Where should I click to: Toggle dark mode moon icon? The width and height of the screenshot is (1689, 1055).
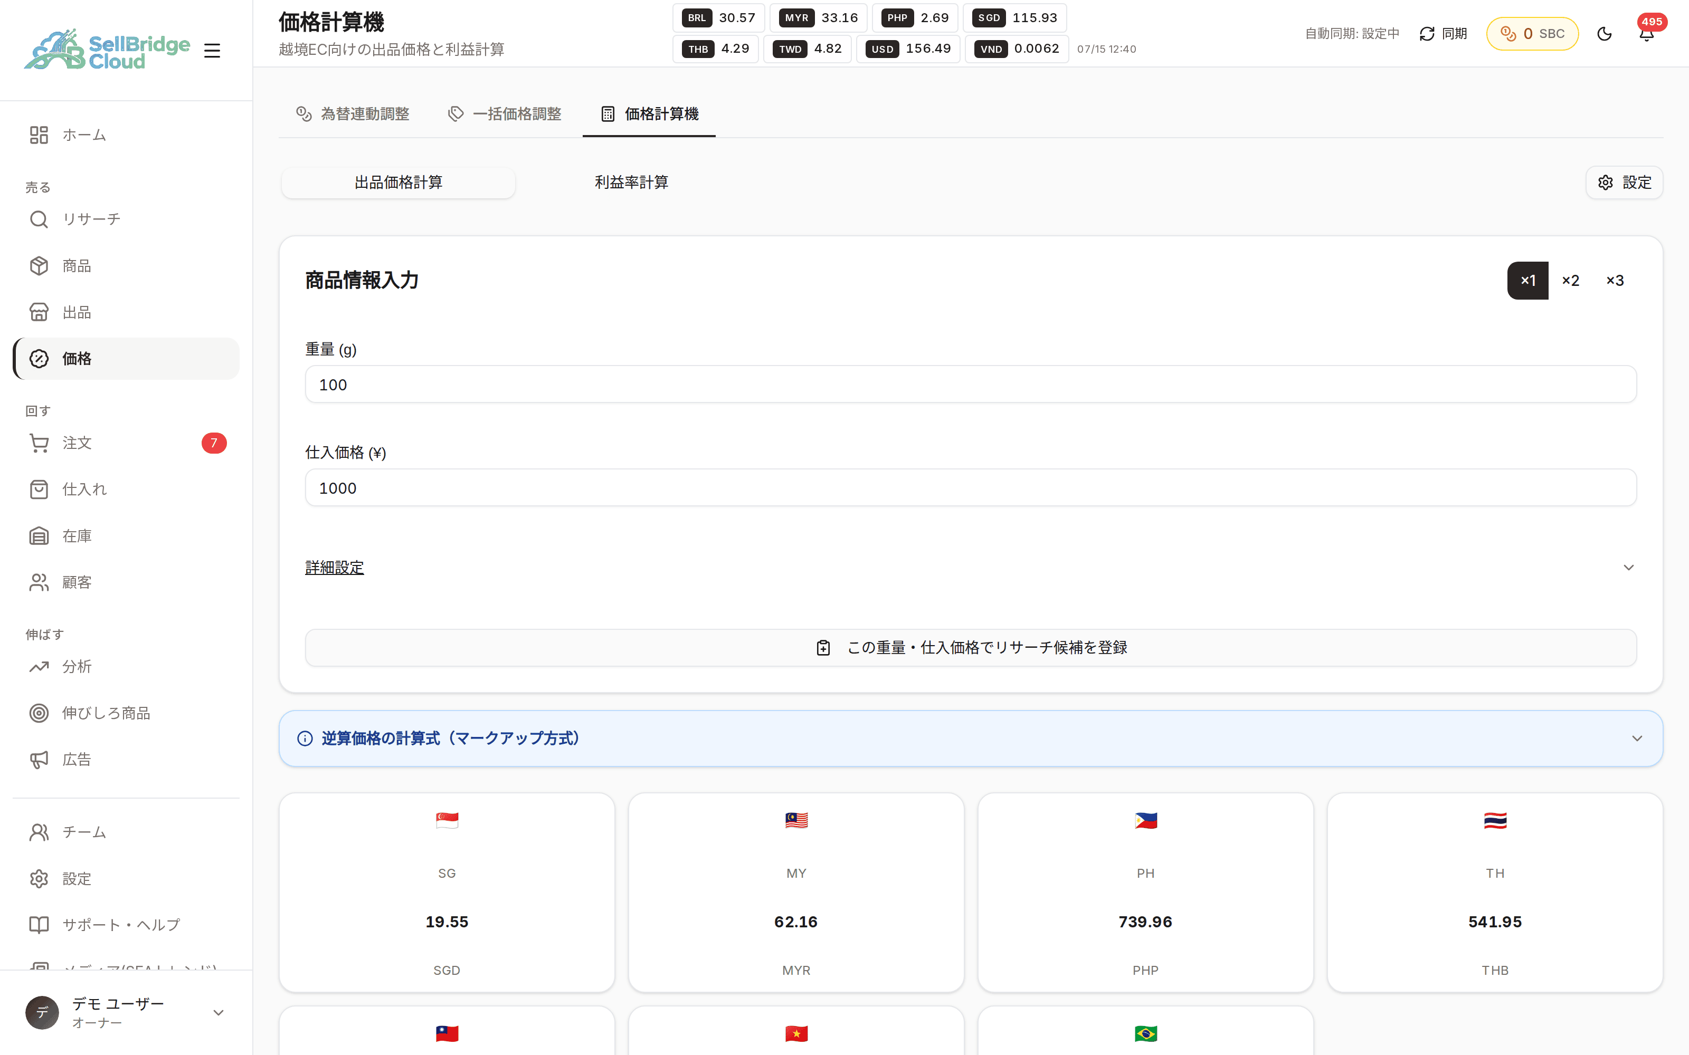click(x=1605, y=33)
